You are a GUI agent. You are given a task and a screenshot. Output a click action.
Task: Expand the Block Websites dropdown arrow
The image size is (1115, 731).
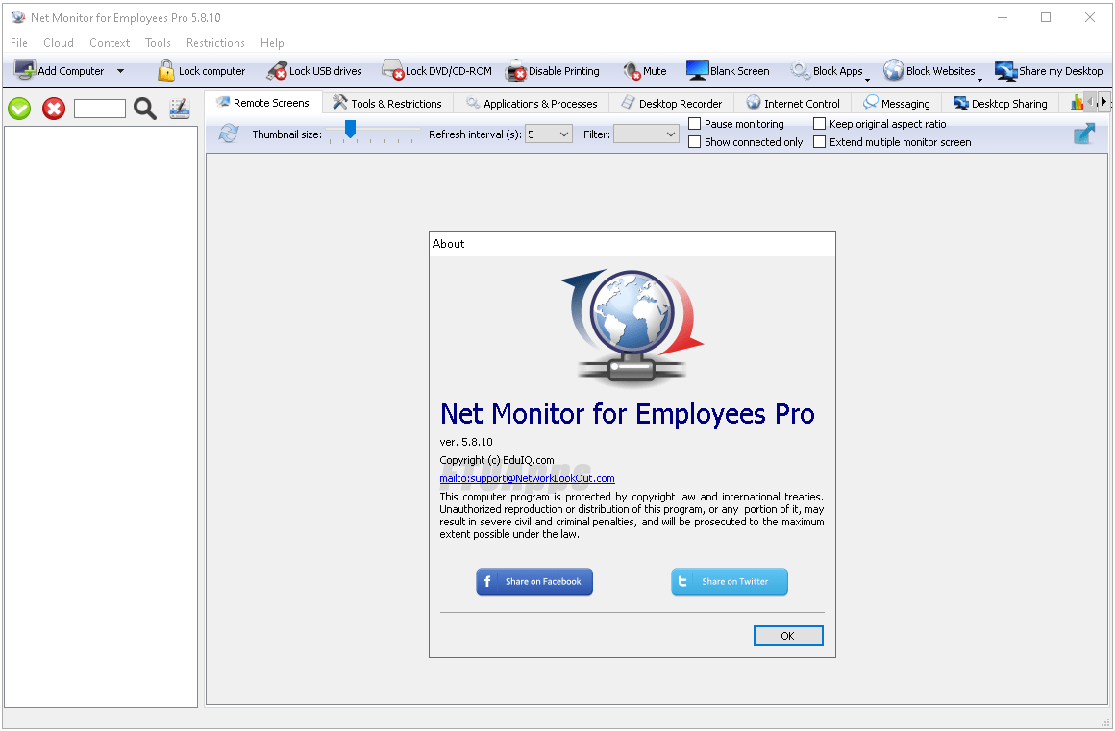tap(979, 79)
